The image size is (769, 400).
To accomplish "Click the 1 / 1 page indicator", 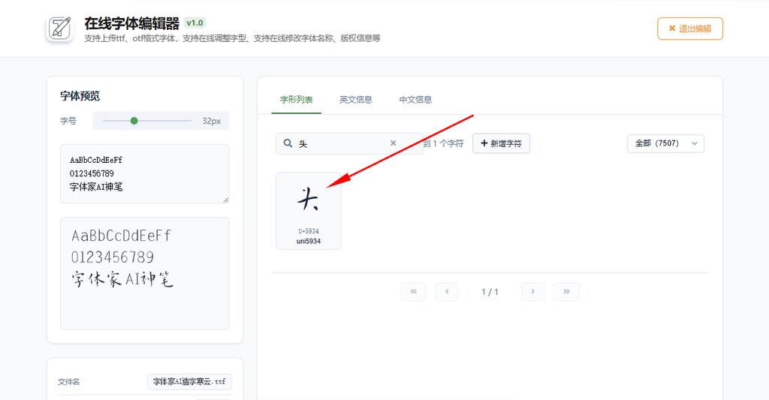I will tap(490, 292).
